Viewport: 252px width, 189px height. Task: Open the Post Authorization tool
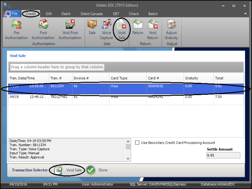[x=43, y=30]
